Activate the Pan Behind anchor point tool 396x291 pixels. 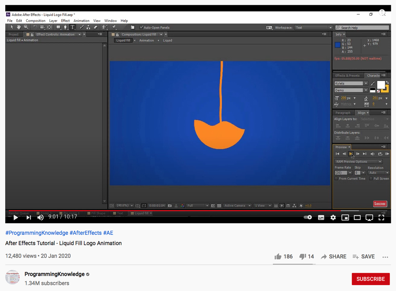49,27
